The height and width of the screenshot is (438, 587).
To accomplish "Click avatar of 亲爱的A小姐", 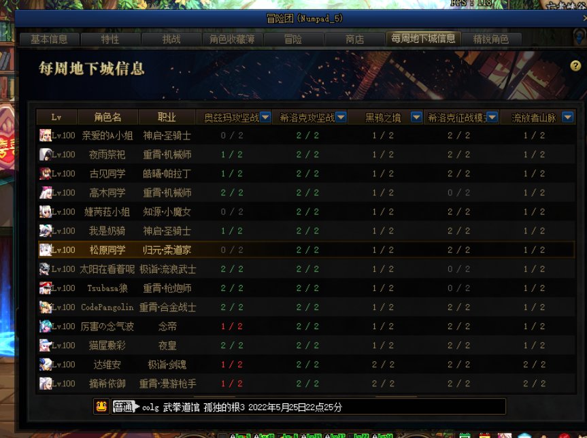I will click(x=46, y=135).
